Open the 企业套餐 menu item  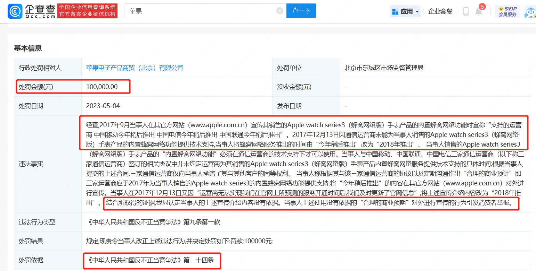click(x=440, y=11)
